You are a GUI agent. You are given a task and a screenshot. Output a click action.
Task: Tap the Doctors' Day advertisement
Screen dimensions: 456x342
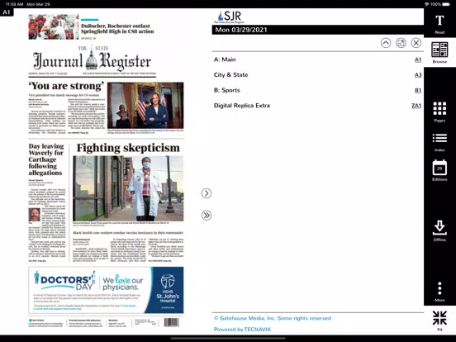[106, 290]
